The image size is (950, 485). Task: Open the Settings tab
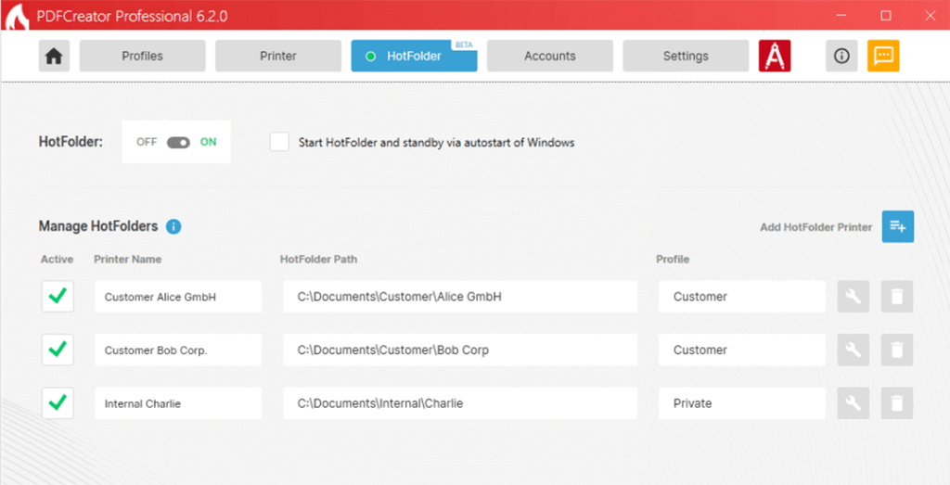(685, 57)
